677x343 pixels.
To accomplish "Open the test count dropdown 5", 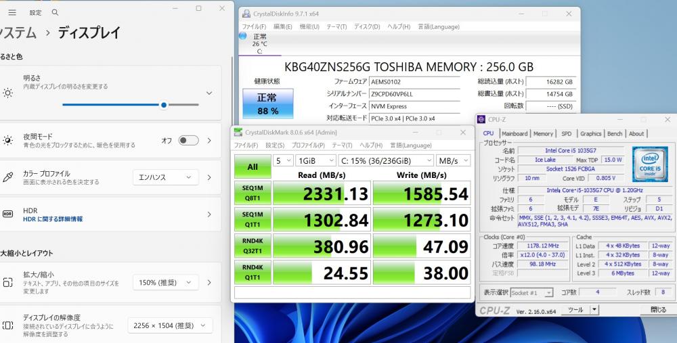I will 284,160.
